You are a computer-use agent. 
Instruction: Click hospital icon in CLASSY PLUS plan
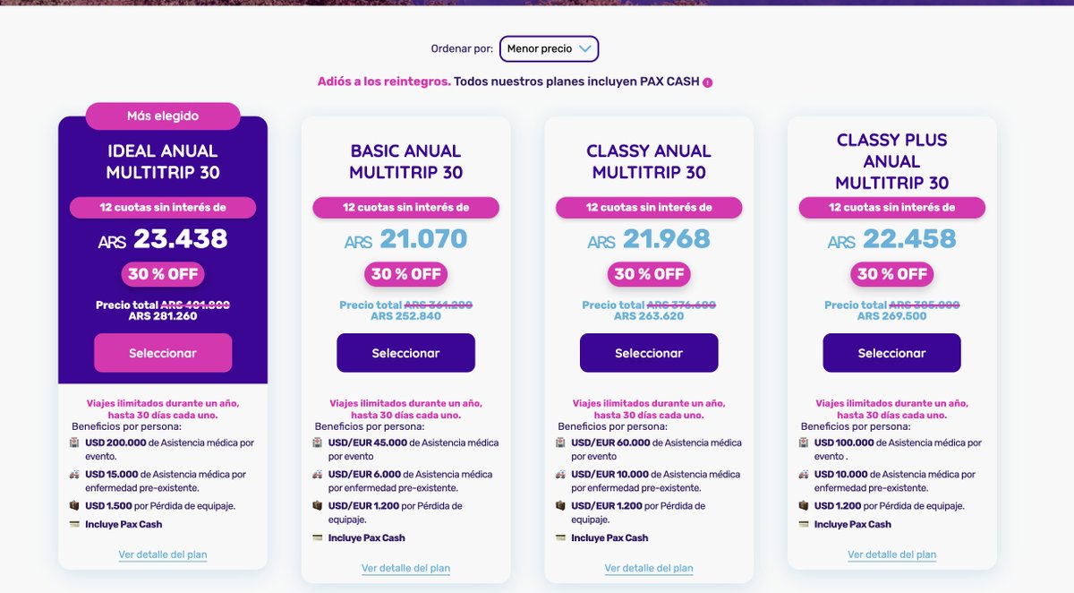804,443
